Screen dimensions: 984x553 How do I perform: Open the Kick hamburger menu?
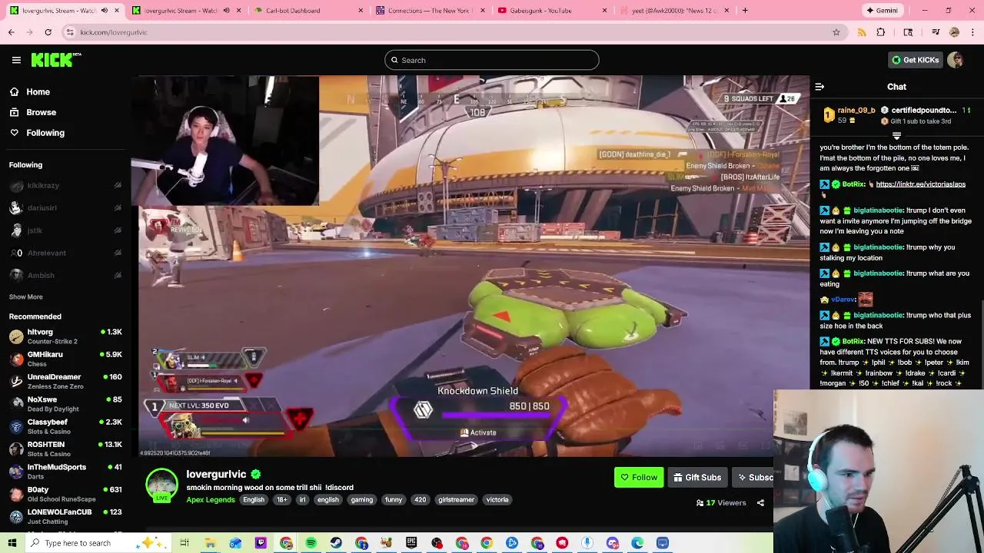click(x=16, y=60)
